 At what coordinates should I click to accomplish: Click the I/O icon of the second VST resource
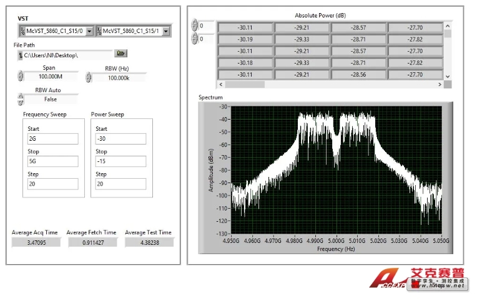click(x=100, y=31)
